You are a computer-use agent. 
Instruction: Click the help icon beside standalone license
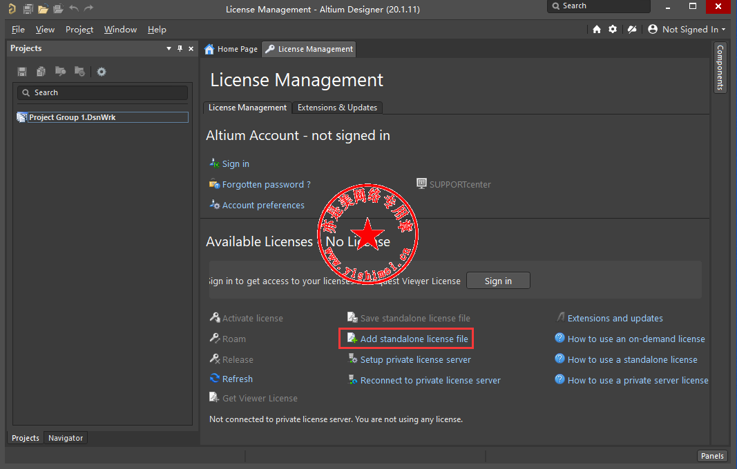click(559, 359)
